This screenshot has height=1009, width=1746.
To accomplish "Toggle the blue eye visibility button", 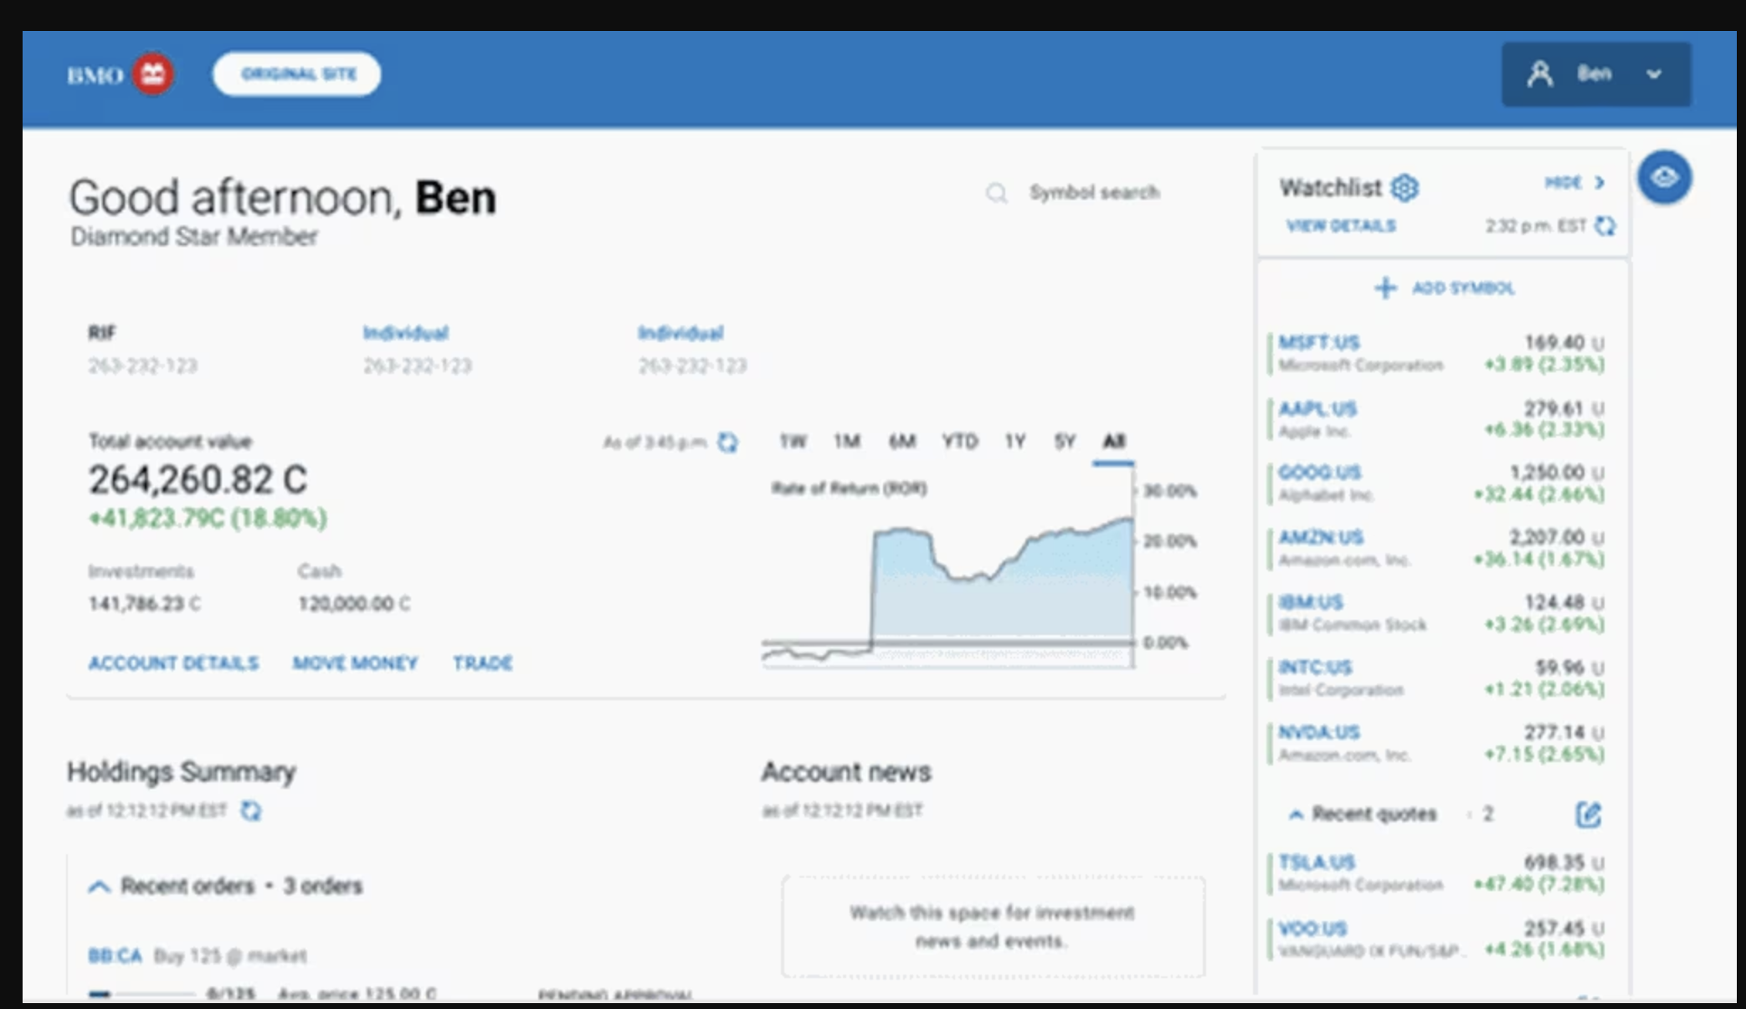I will 1664,177.
